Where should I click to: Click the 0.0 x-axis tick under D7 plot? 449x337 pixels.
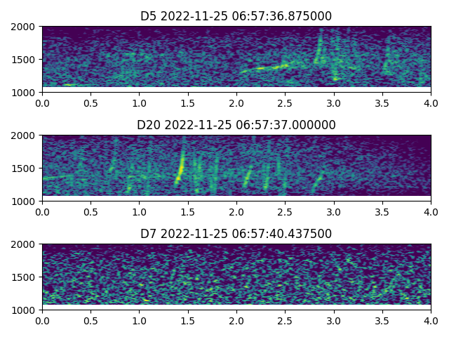(x=42, y=320)
